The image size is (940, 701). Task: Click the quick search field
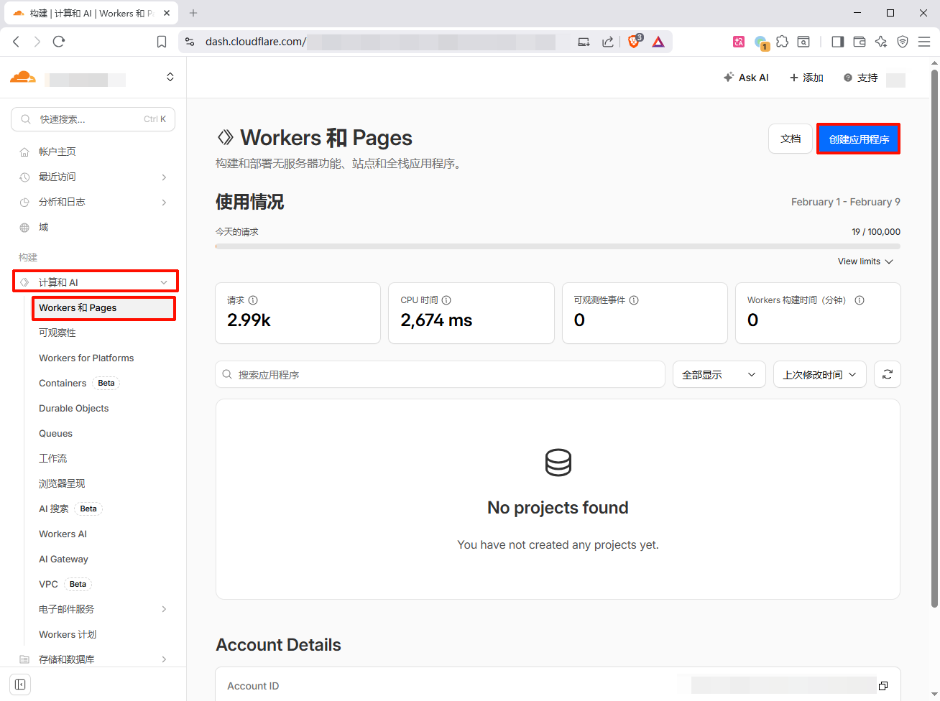pos(93,119)
